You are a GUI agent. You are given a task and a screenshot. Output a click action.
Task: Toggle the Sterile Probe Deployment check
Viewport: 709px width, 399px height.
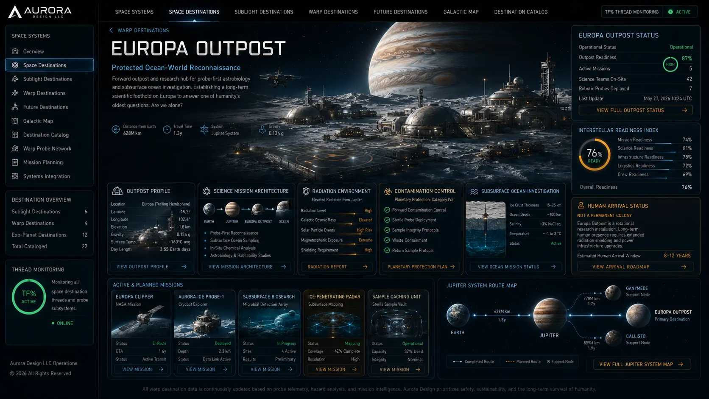tap(387, 220)
